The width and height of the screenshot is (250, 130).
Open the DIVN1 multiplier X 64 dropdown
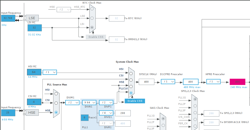(89, 103)
